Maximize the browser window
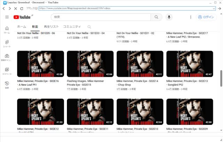223x142 pixels. [215, 2]
